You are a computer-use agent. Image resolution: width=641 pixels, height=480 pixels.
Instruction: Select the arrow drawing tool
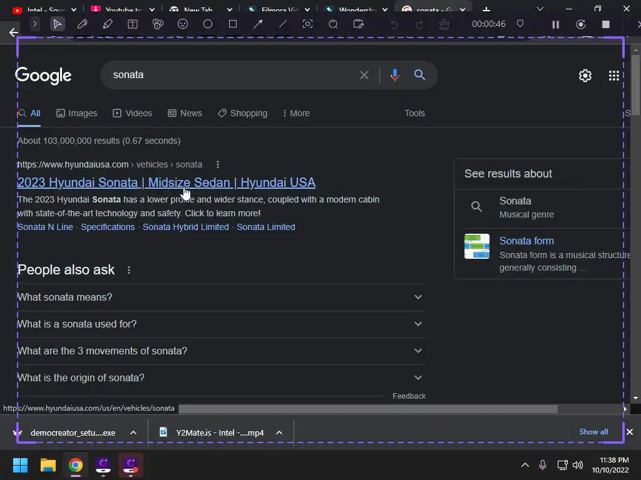258,24
